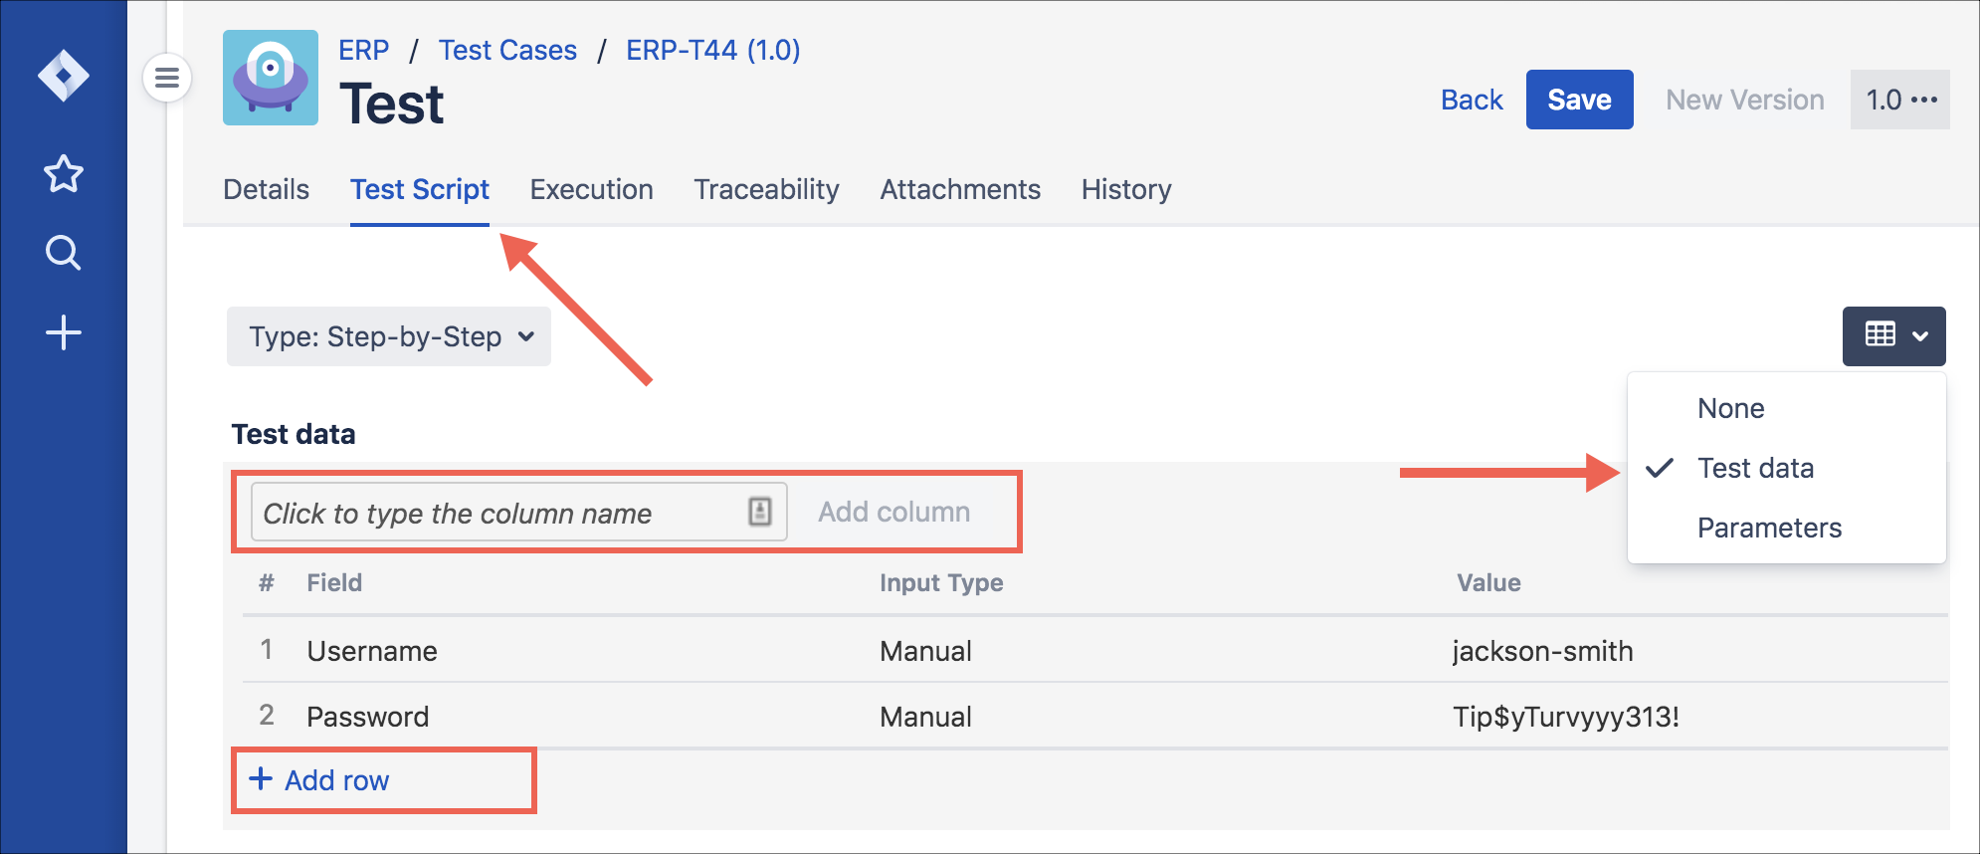Go to Test Cases breadcrumb link
The width and height of the screenshot is (1980, 854).
point(507,50)
